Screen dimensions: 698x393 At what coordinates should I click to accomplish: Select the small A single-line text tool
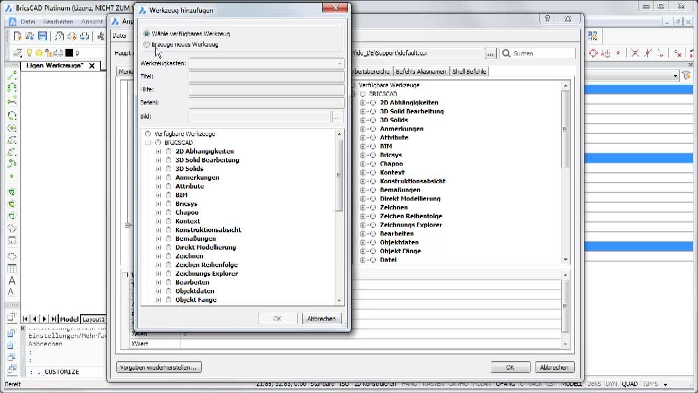coord(12,292)
